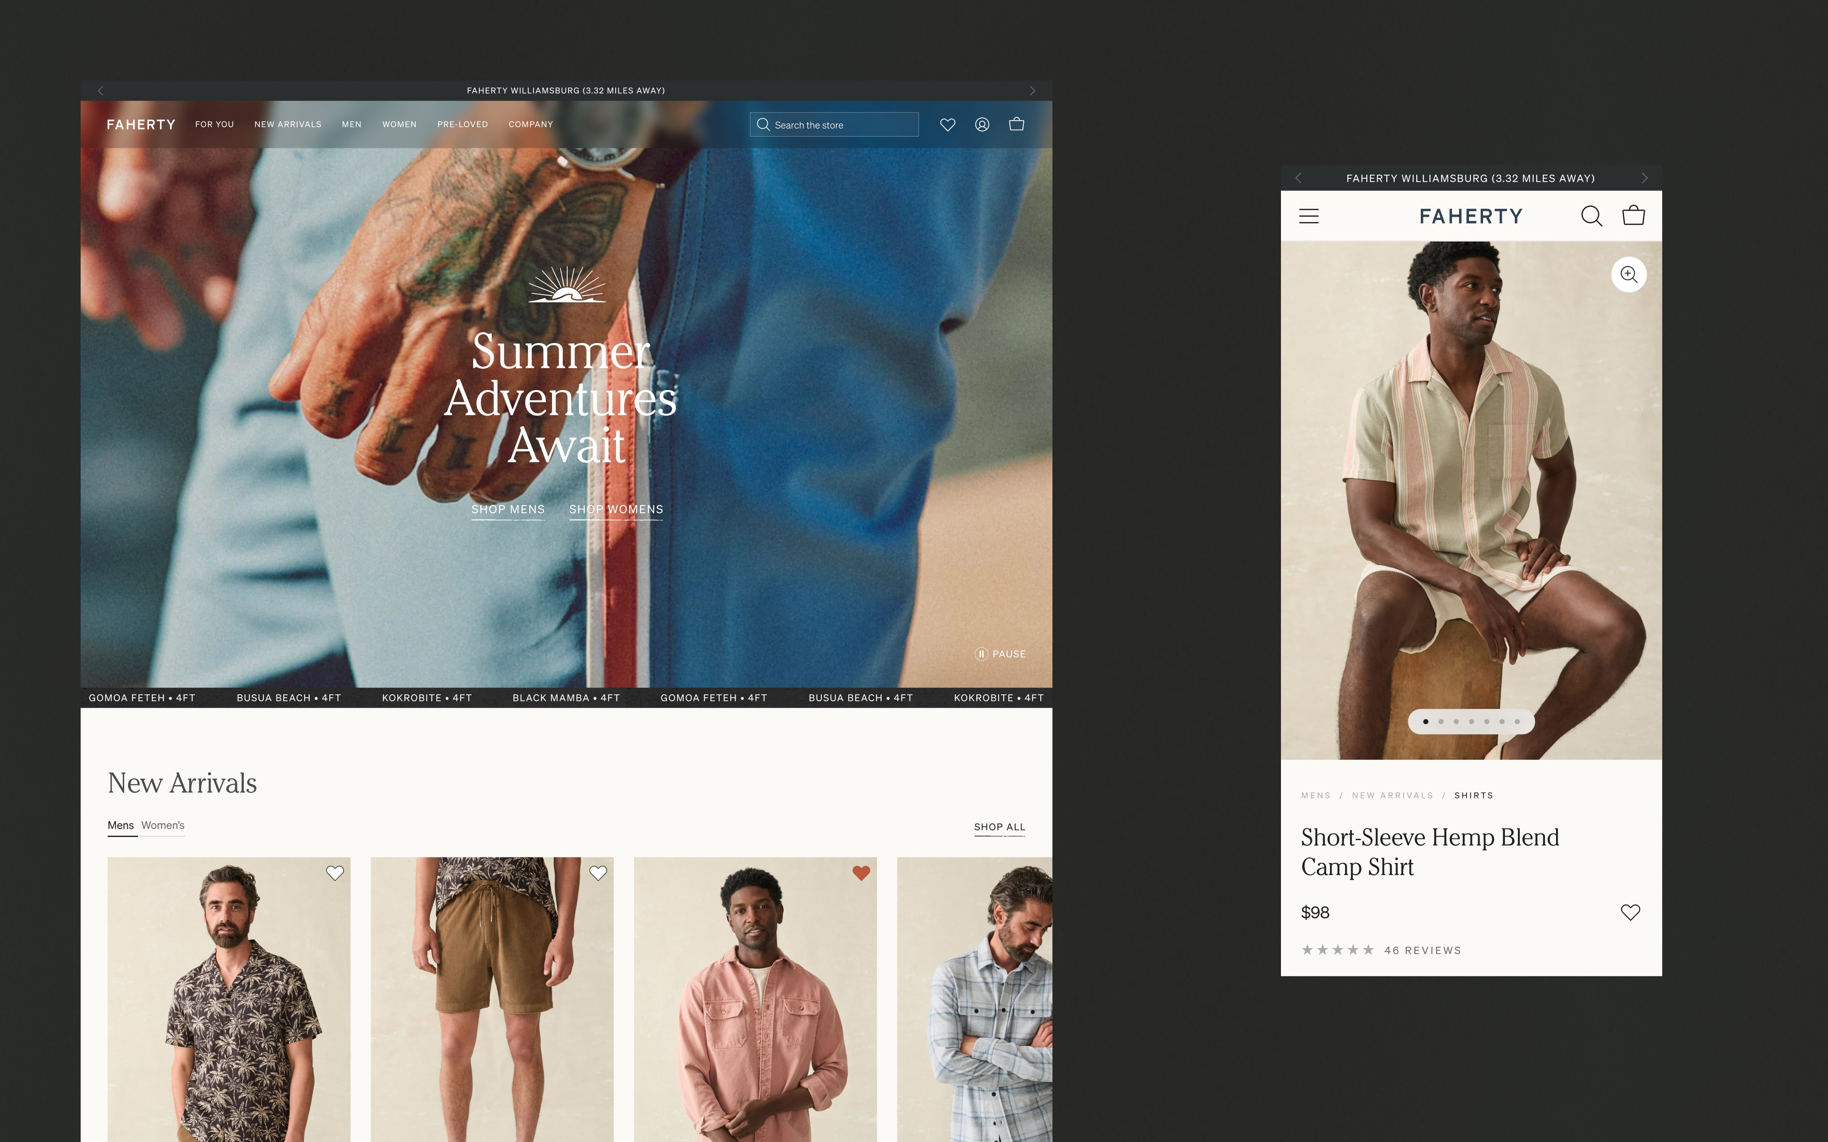Click the search magnifier in desktop search box
The width and height of the screenshot is (1828, 1142).
tap(763, 125)
